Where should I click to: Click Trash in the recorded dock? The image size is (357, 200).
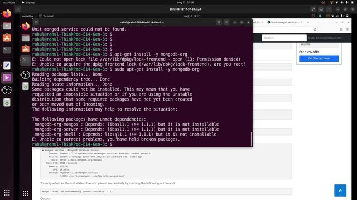pos(26,86)
